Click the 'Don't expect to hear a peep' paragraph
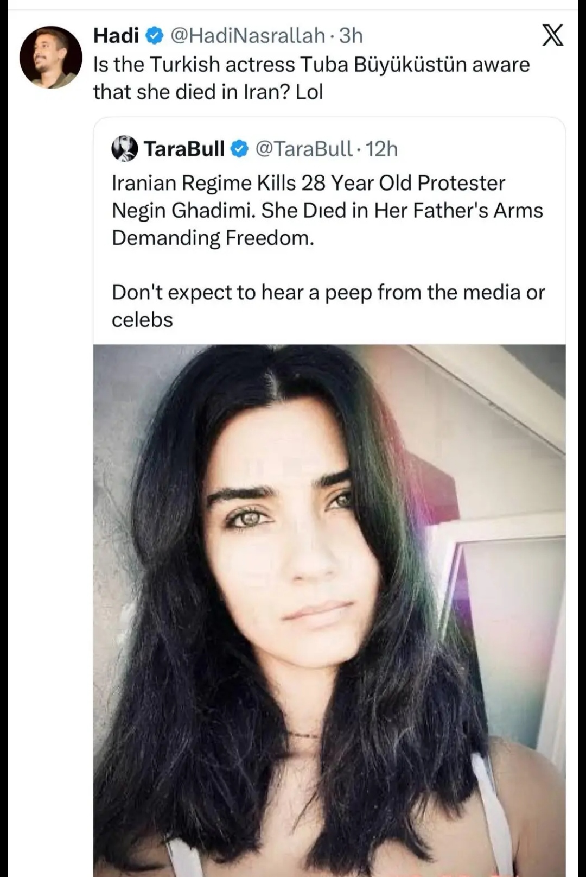This screenshot has width=586, height=877. 328,306
